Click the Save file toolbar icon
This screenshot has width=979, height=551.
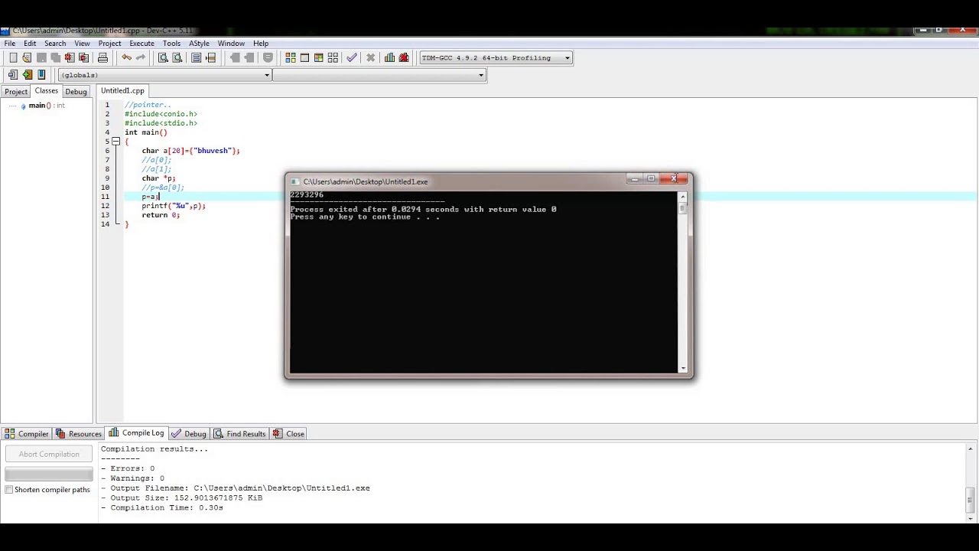point(41,57)
